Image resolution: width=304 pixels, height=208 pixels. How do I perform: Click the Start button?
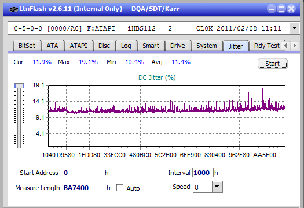[x=272, y=64]
